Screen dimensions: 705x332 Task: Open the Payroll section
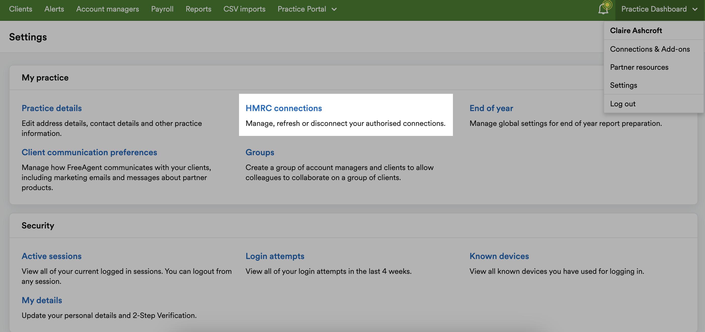(162, 9)
